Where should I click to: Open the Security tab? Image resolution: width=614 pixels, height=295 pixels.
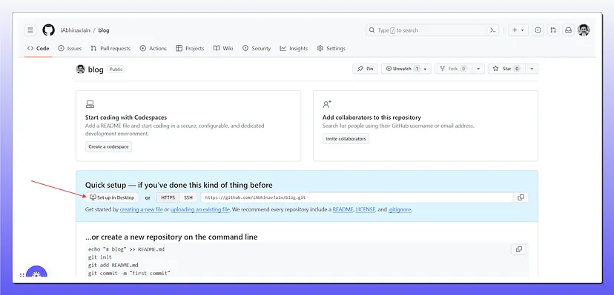pos(257,48)
